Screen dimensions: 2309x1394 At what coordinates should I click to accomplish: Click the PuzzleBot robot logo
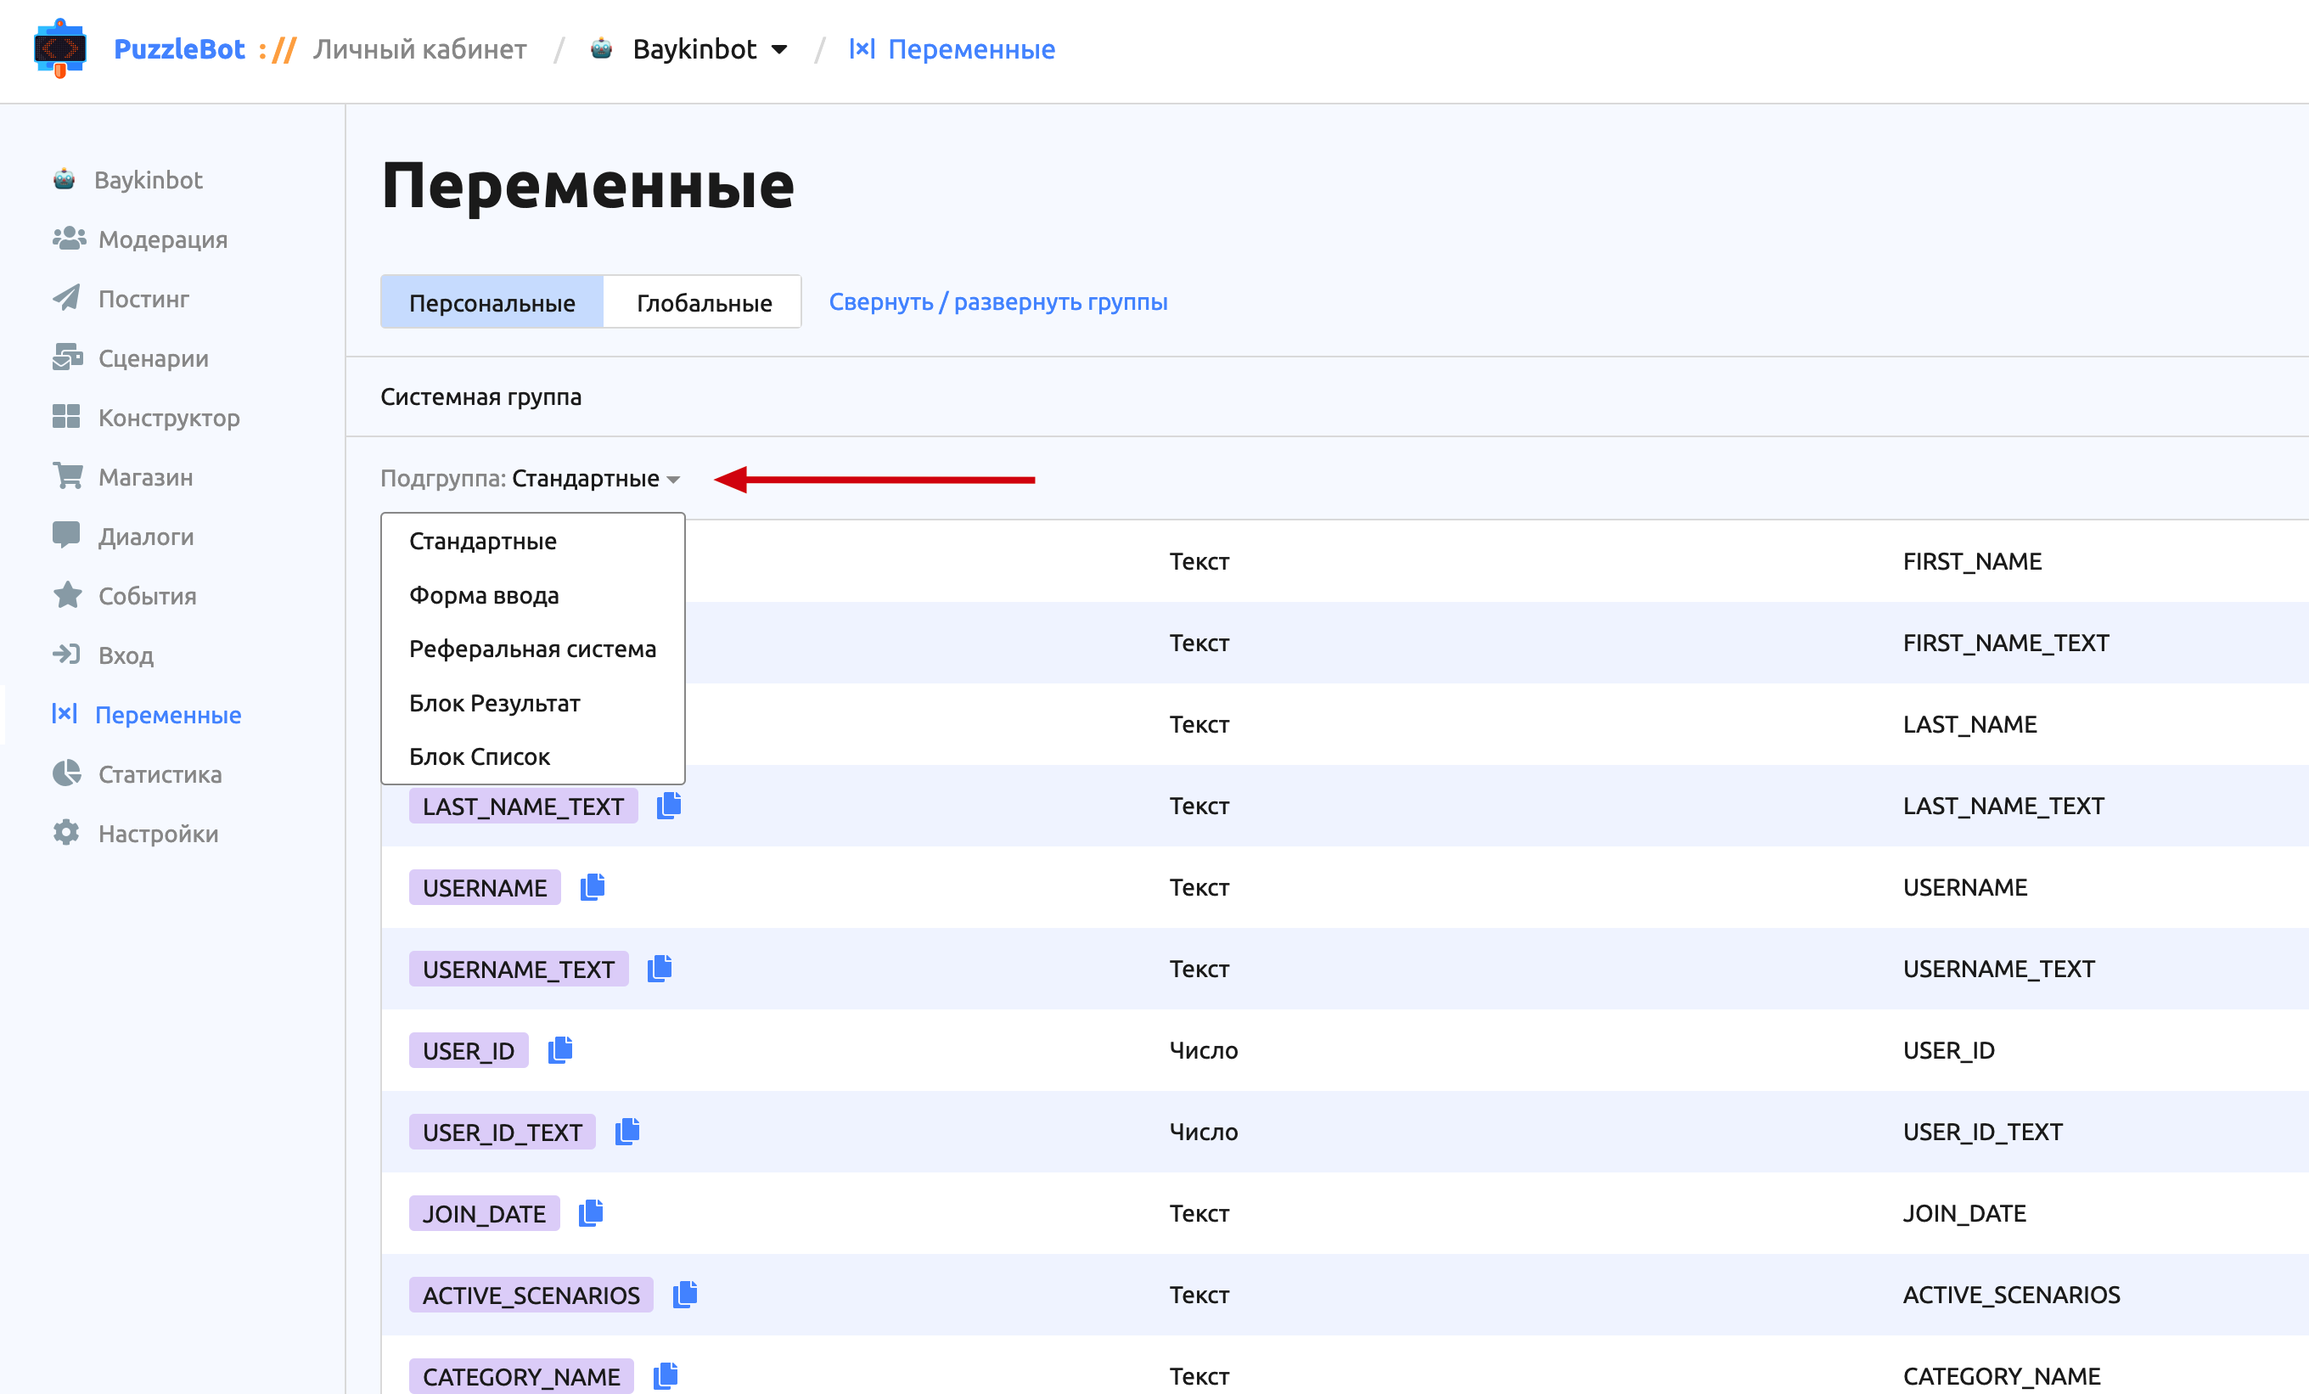[60, 48]
